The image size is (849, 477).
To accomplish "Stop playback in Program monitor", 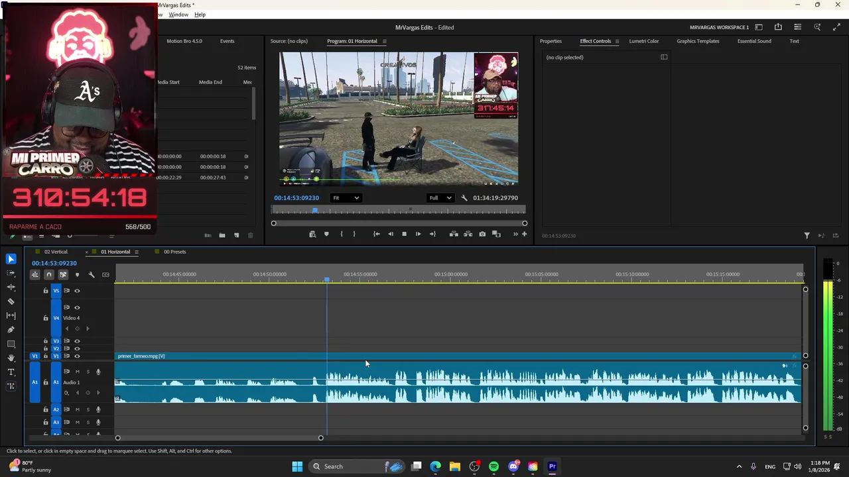I will 404,234.
